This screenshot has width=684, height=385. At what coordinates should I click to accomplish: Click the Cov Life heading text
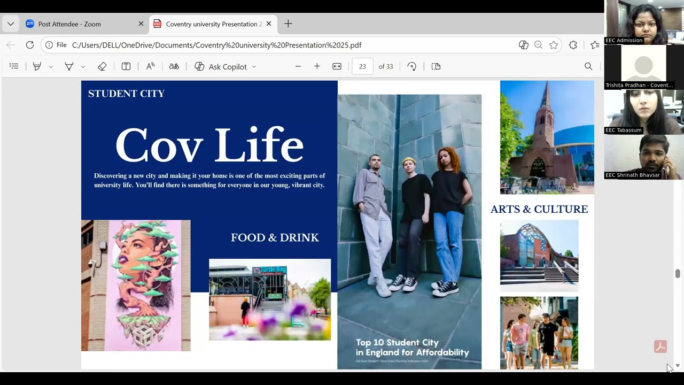(209, 144)
